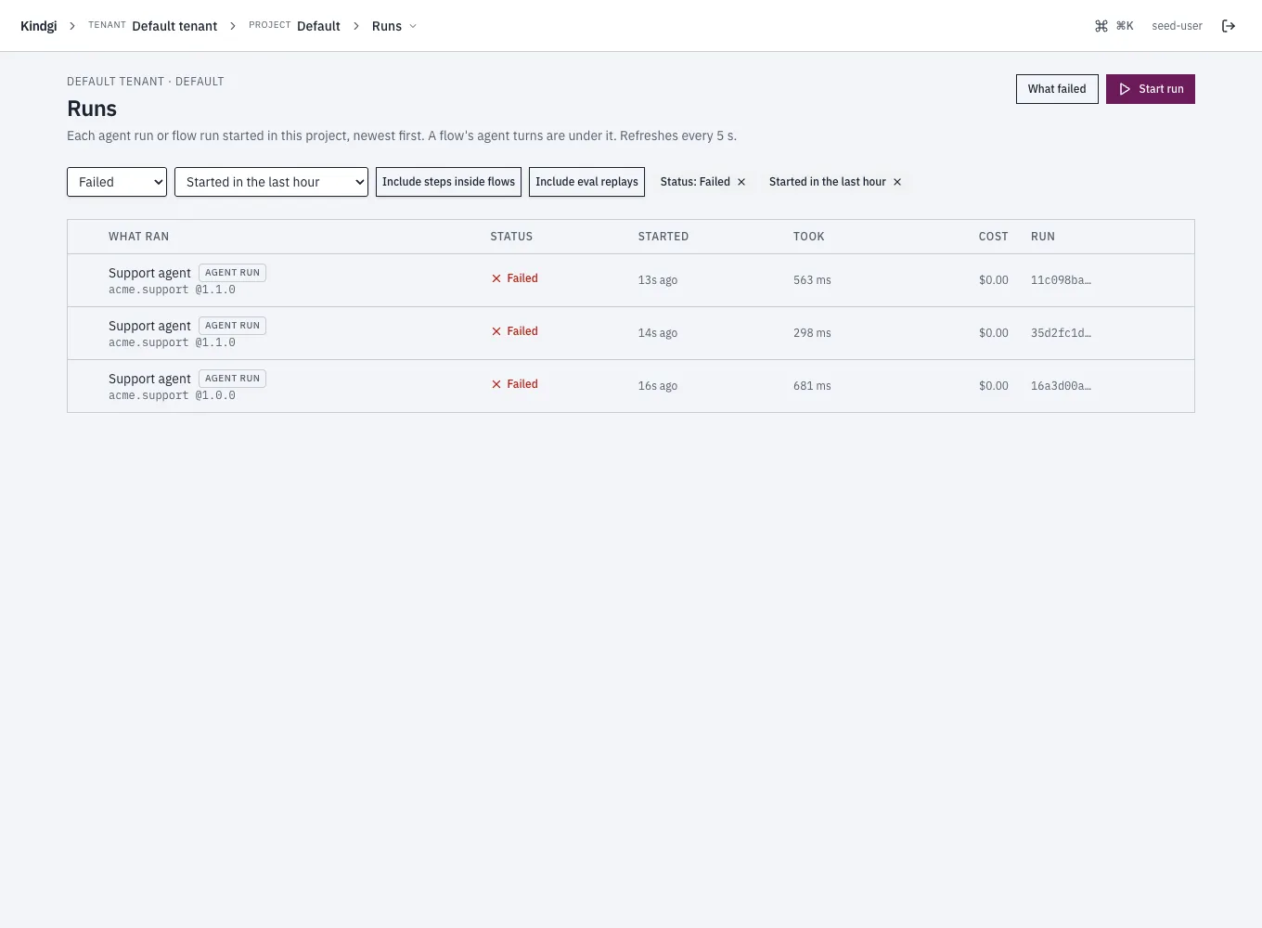Click the 563 ms duration cell
The image size is (1262, 928).
[x=812, y=280]
